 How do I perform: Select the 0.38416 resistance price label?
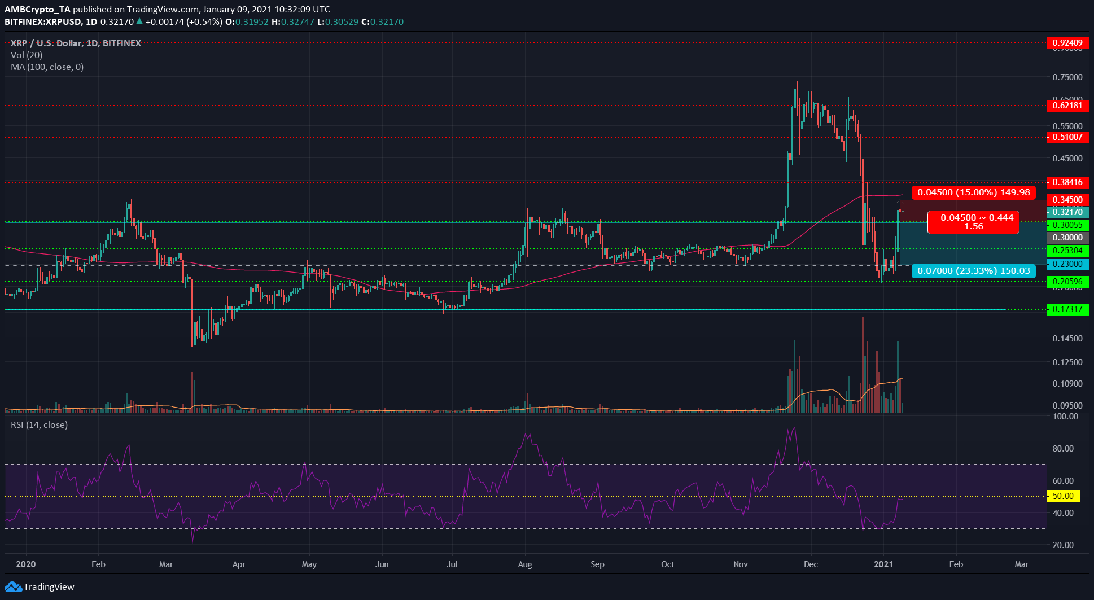1067,182
